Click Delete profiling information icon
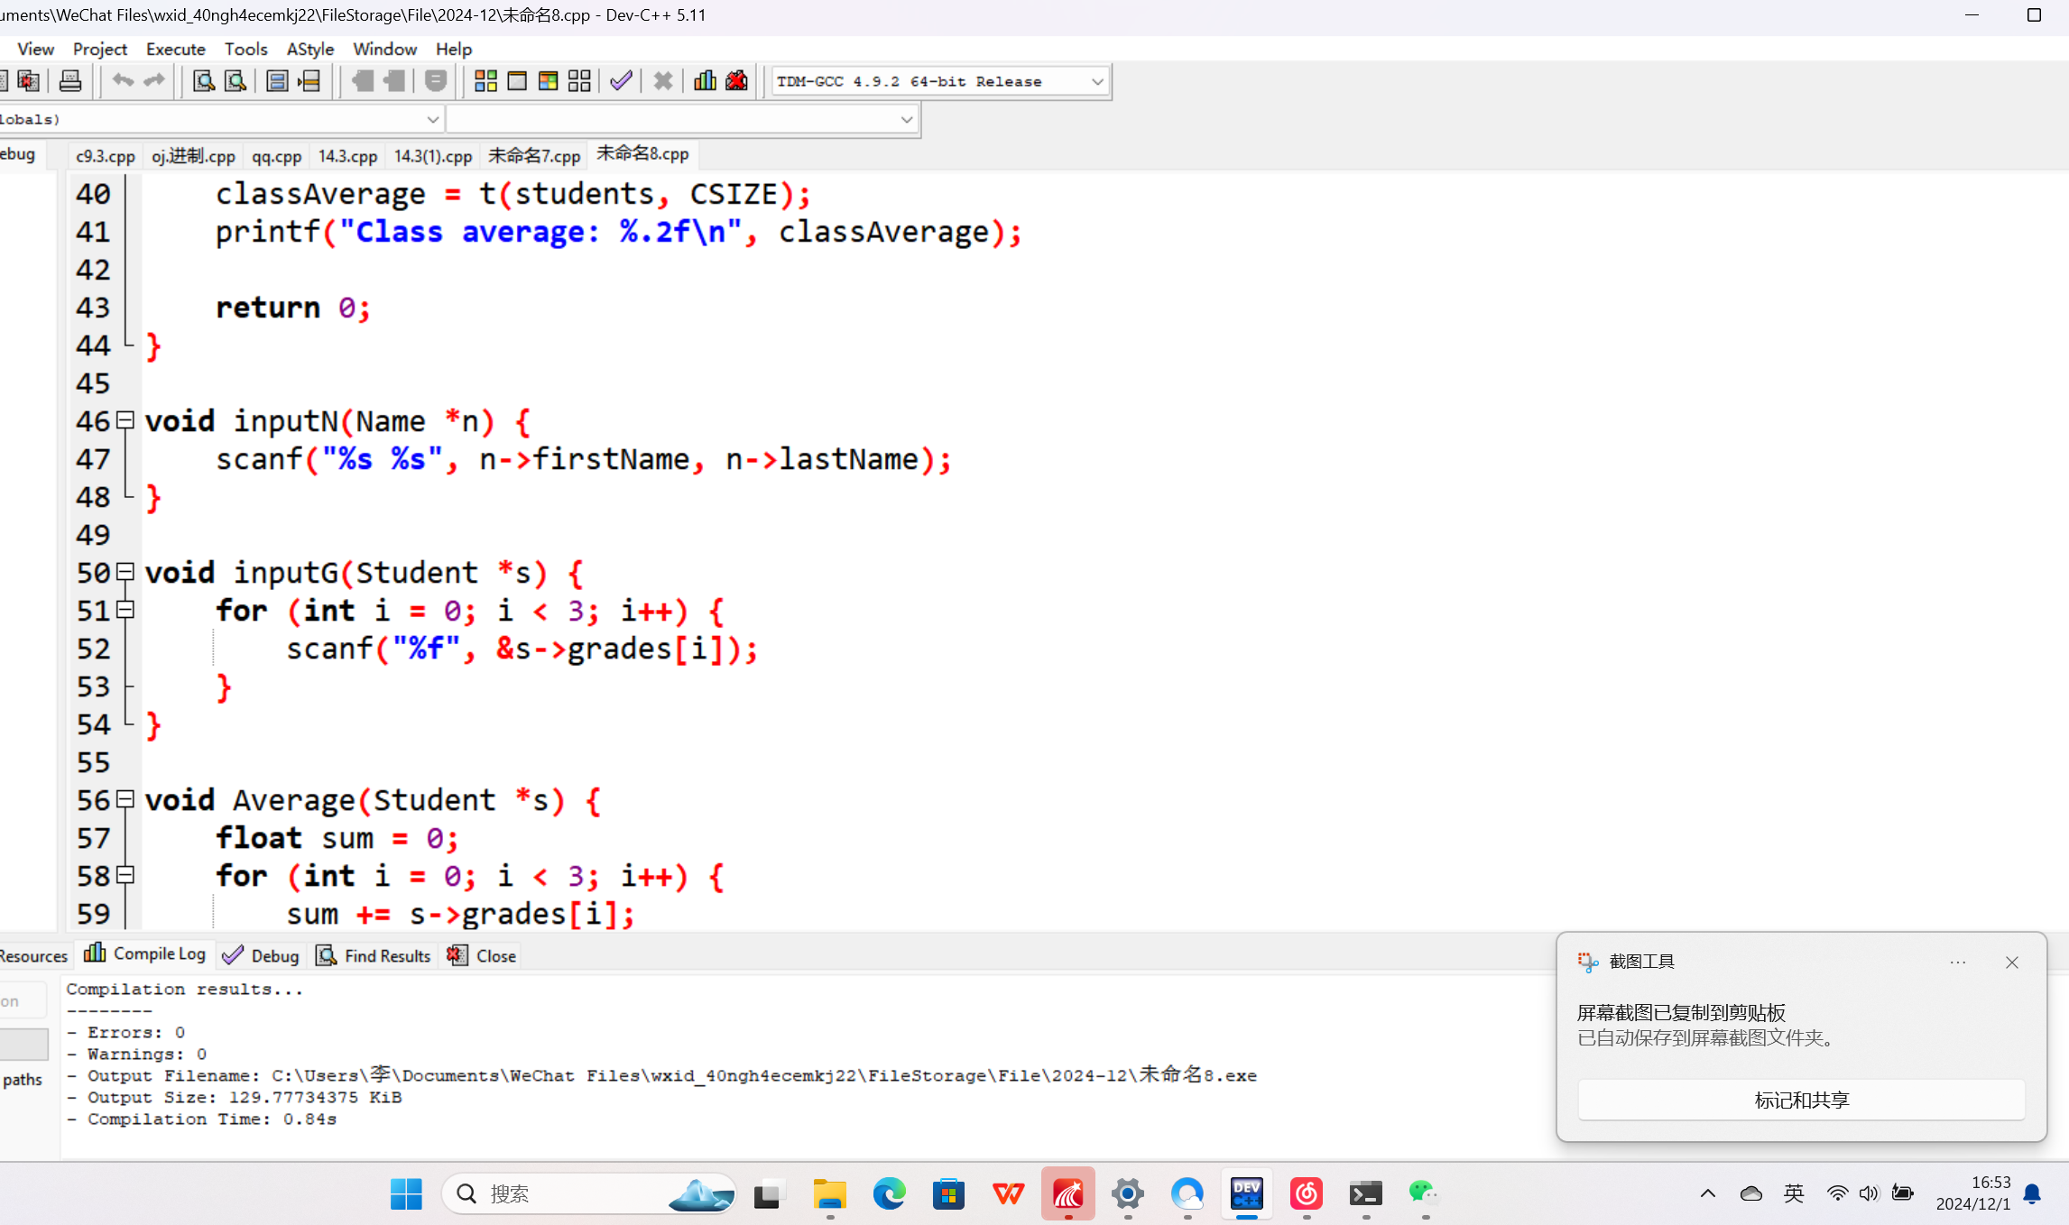2069x1225 pixels. coord(736,81)
